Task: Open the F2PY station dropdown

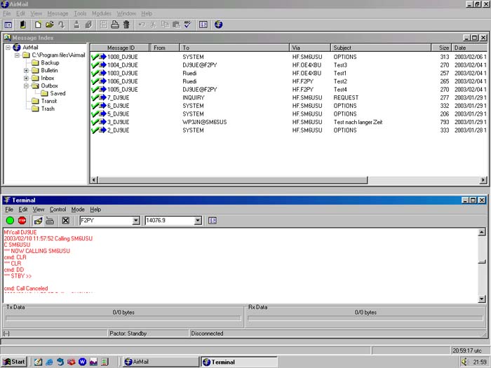Action: coord(135,221)
